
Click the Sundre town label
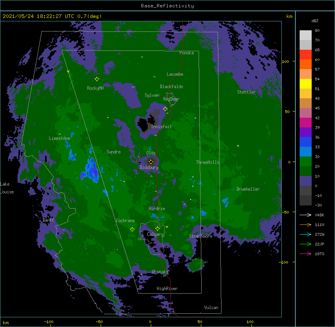coord(113,152)
